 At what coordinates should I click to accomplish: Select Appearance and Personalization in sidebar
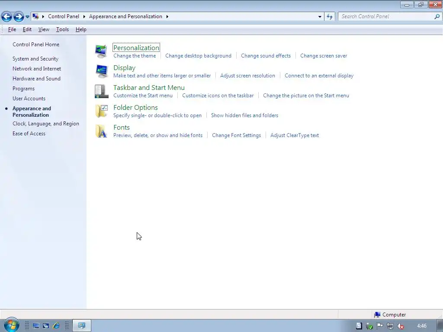32,112
